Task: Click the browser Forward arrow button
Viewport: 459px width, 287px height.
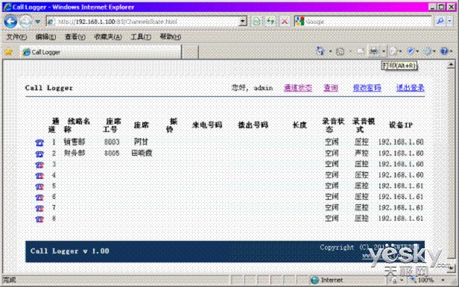Action: (x=26, y=22)
